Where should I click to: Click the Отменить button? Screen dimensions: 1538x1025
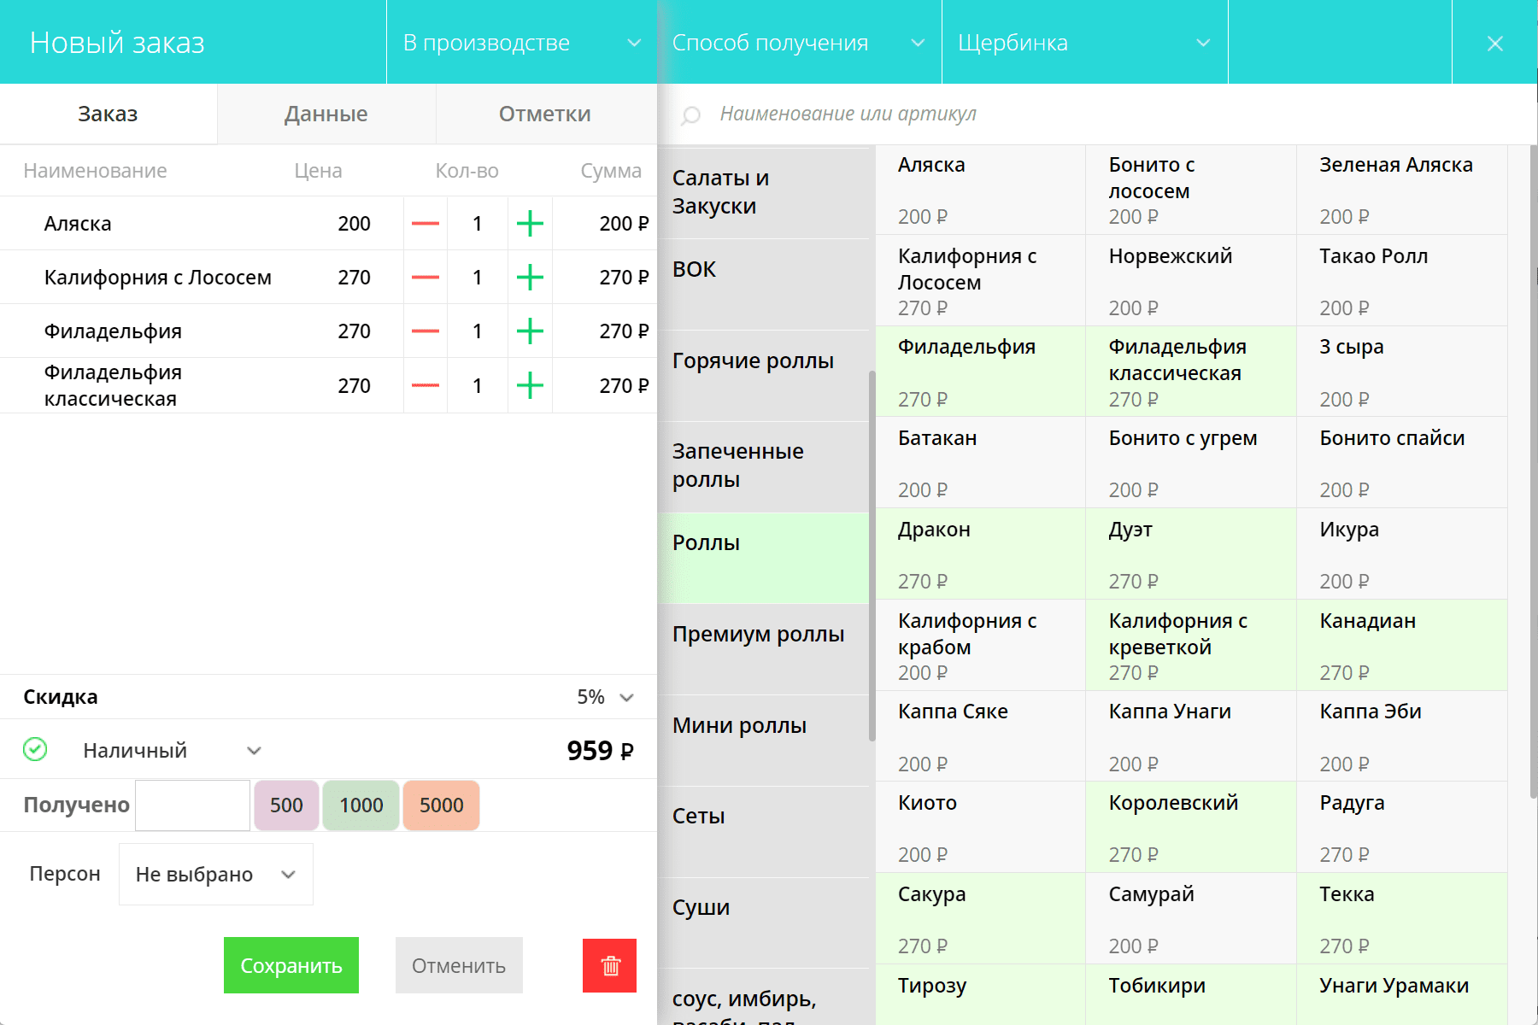[459, 965]
